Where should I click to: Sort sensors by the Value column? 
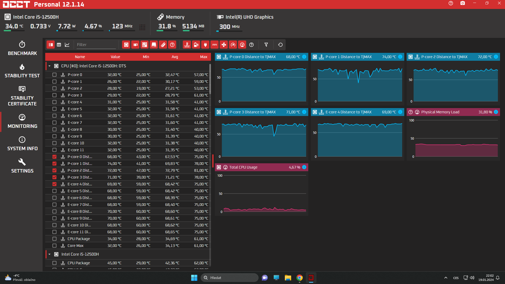115,57
